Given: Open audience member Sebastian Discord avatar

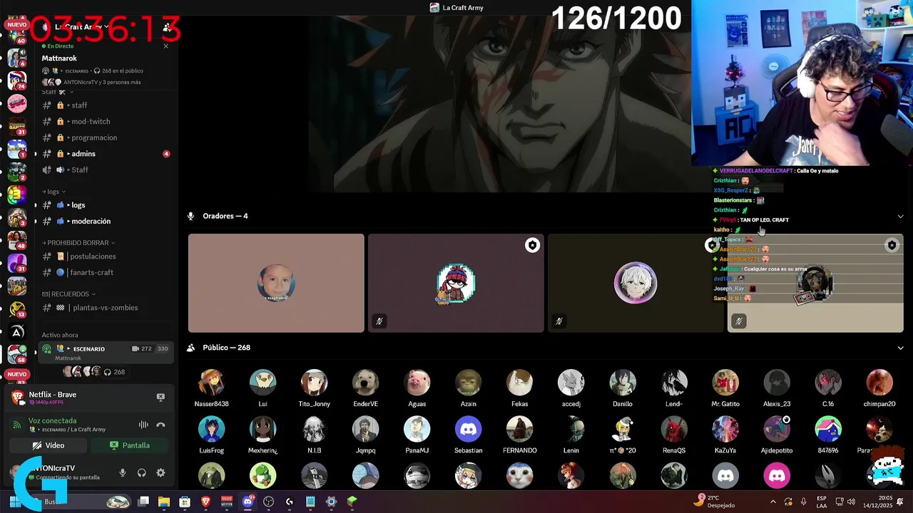Looking at the screenshot, I should click(468, 430).
